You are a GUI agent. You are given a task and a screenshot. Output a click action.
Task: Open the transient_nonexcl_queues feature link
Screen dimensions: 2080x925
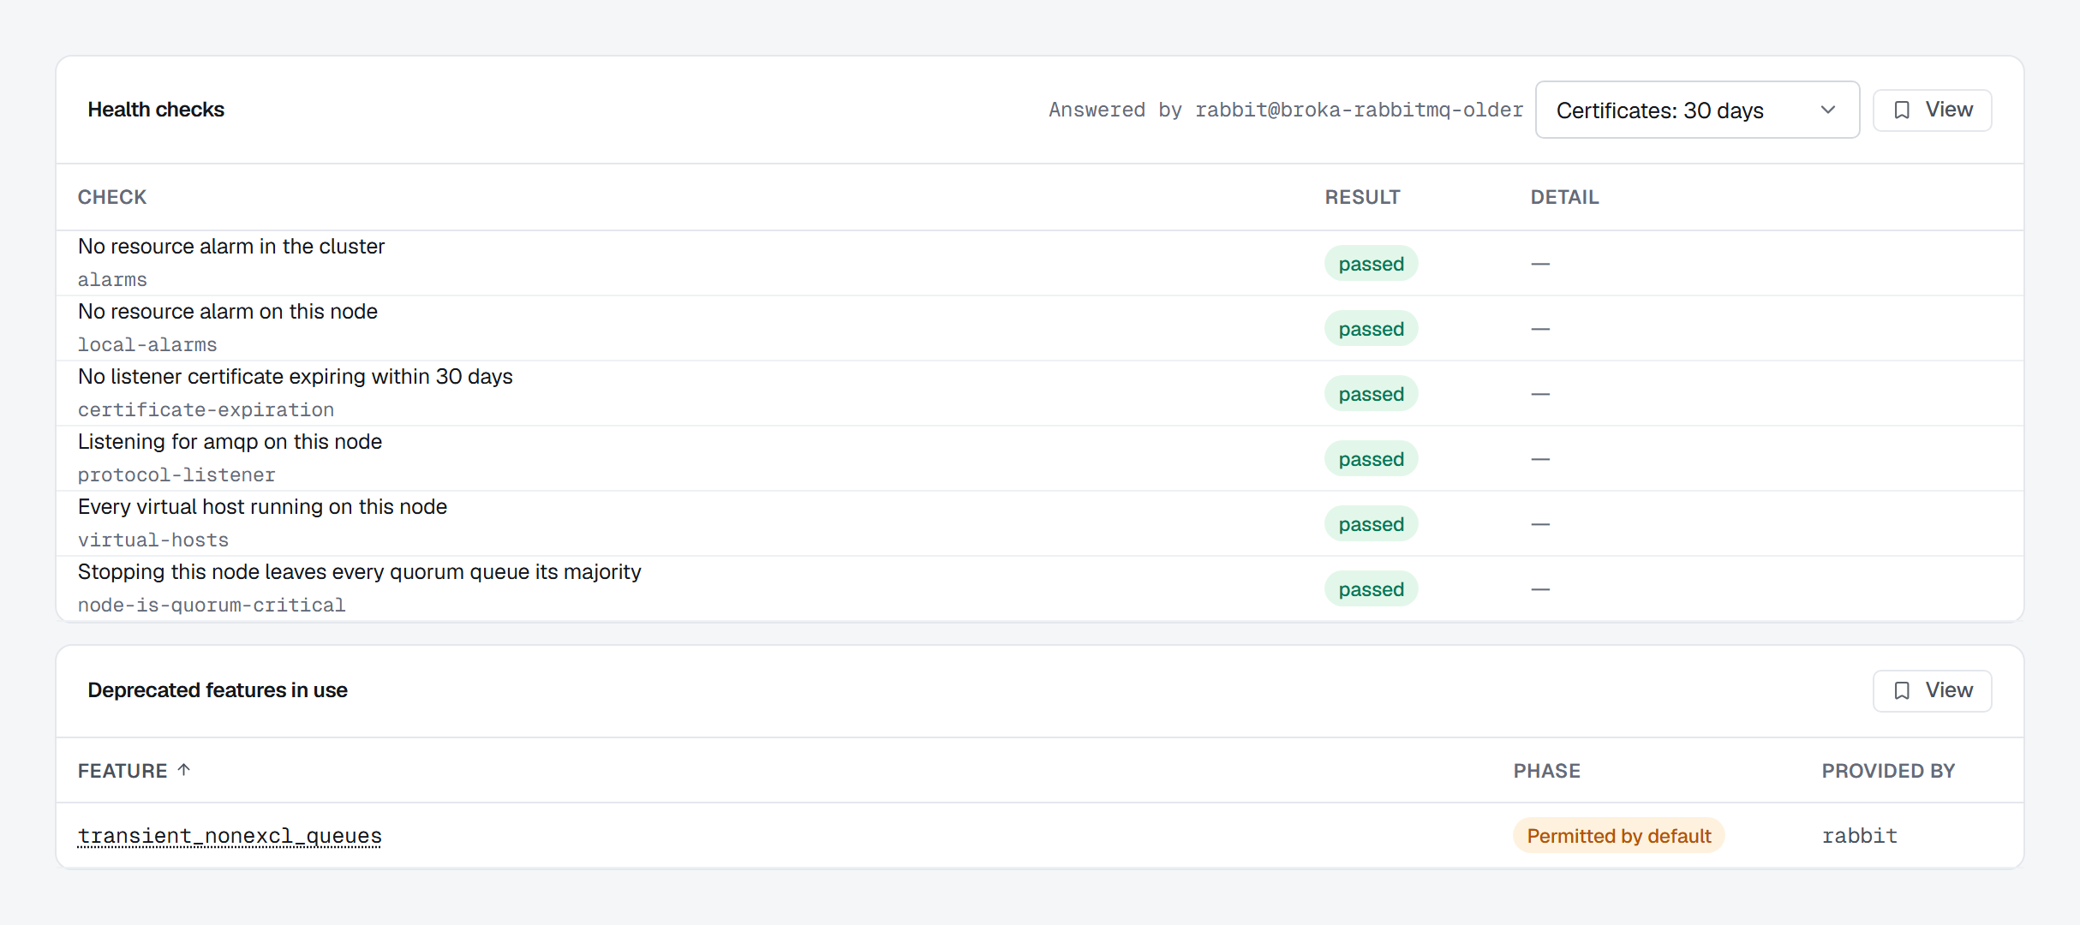(230, 836)
